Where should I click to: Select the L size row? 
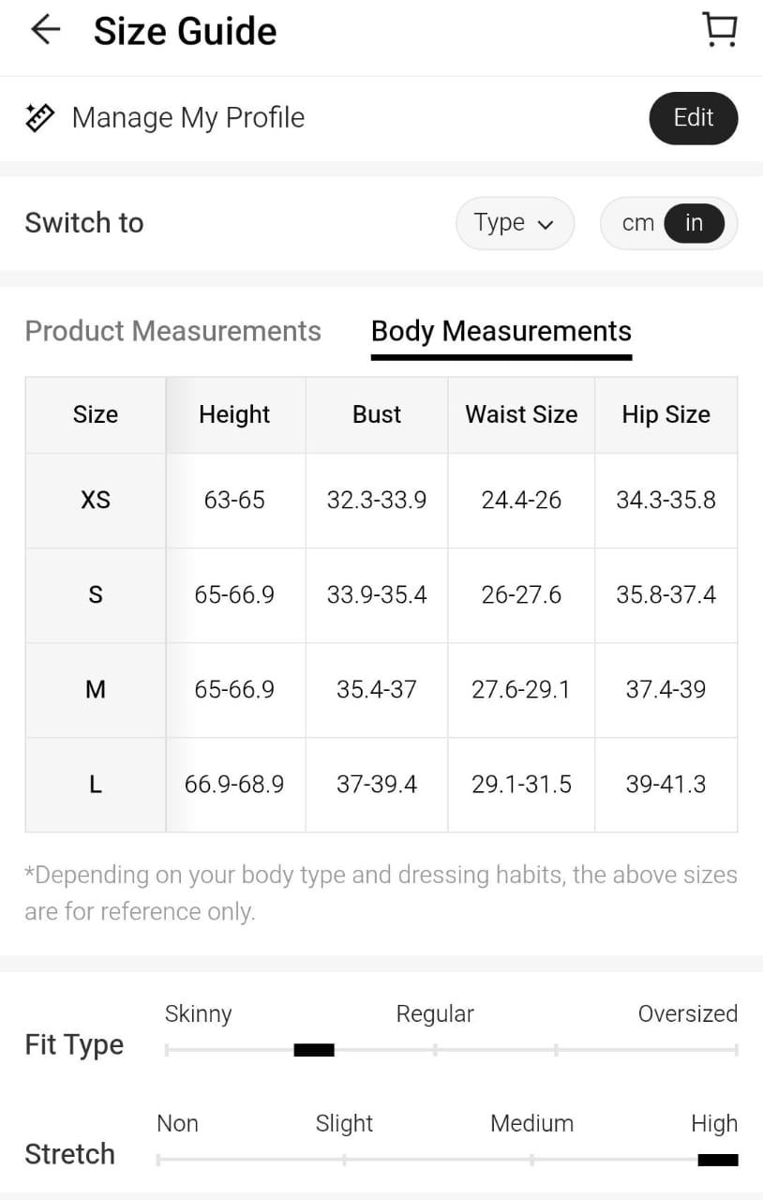pyautogui.click(x=96, y=785)
